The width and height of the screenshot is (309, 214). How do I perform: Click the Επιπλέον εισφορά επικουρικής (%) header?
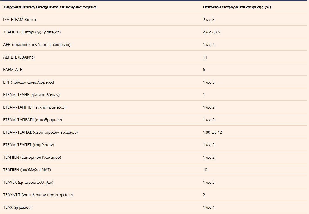237,7
